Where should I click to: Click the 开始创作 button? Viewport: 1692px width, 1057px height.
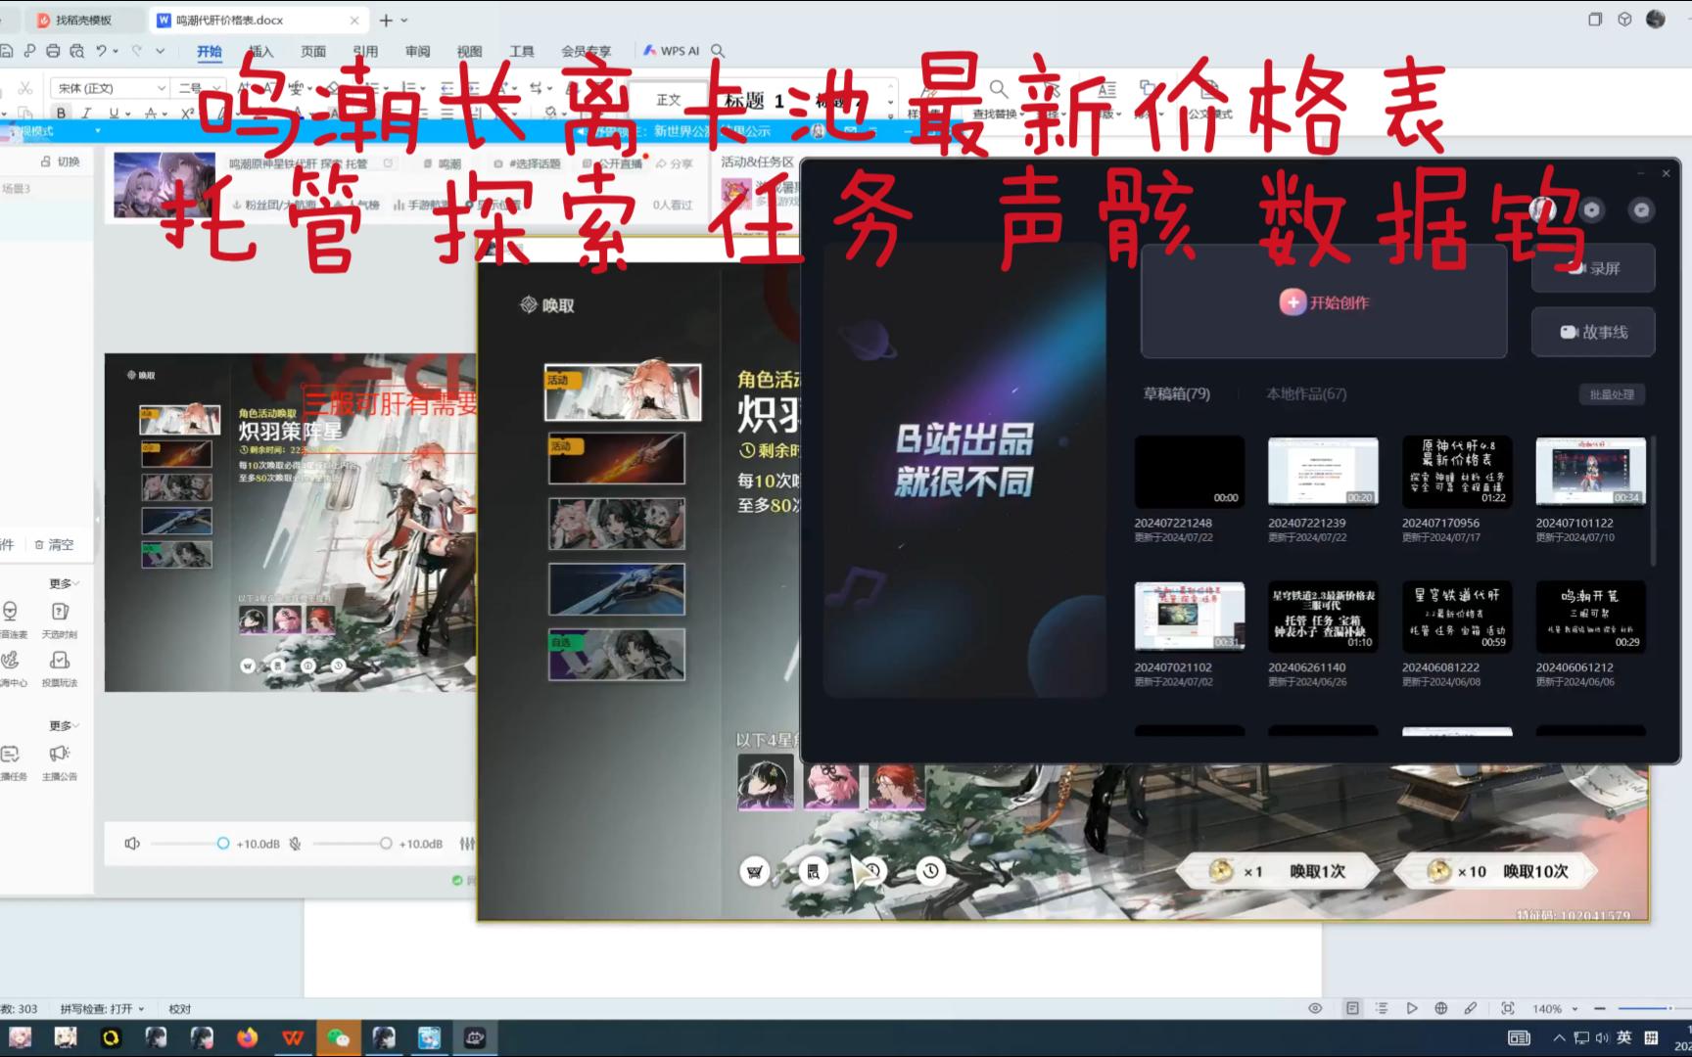tap(1324, 302)
